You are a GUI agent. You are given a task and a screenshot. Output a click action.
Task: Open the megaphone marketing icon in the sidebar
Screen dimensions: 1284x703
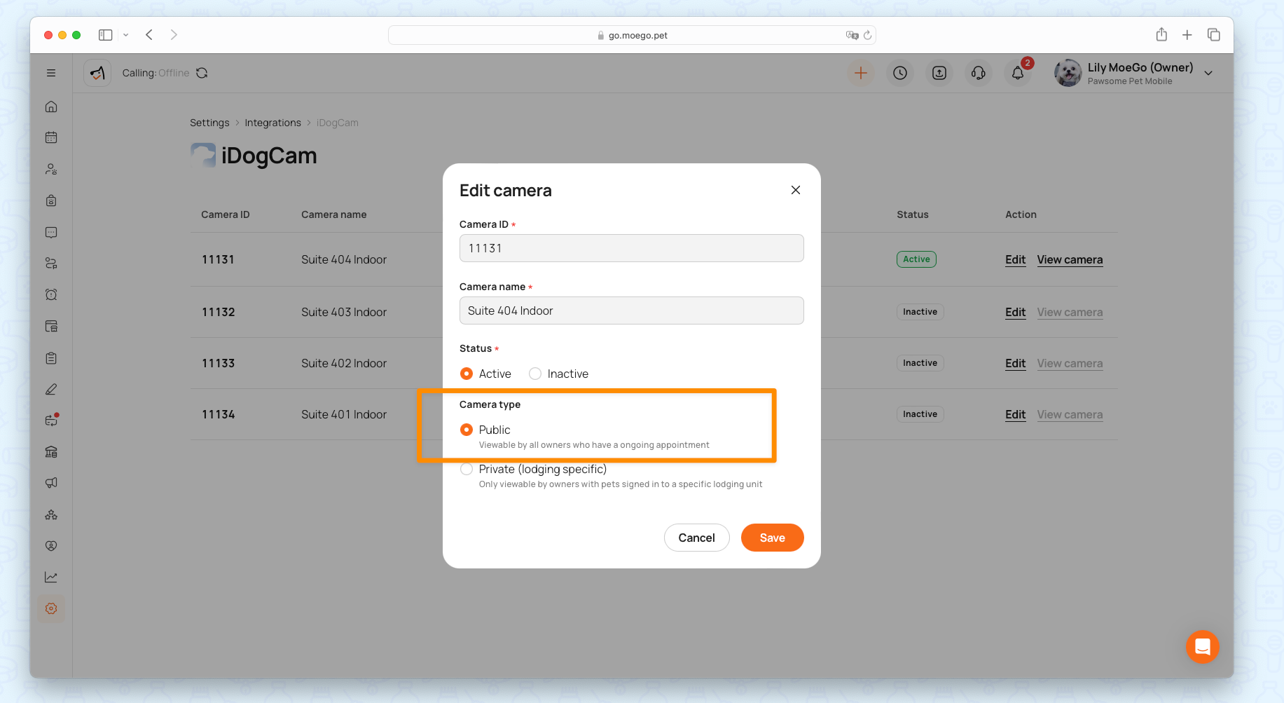51,483
